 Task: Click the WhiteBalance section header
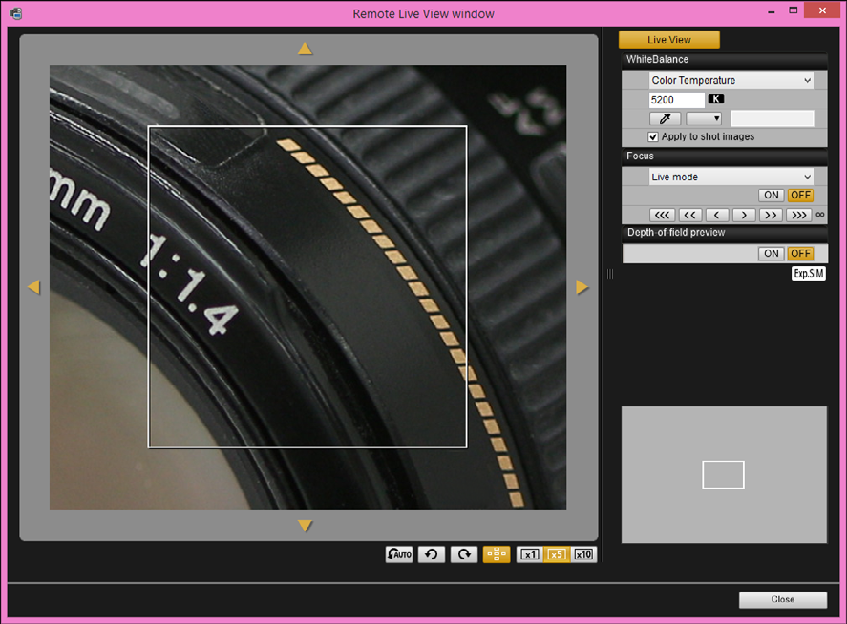point(724,60)
